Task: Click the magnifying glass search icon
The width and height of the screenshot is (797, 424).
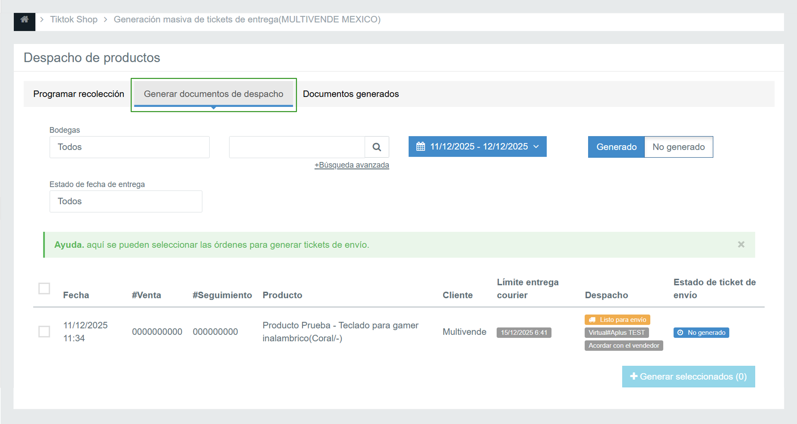Action: pyautogui.click(x=377, y=147)
